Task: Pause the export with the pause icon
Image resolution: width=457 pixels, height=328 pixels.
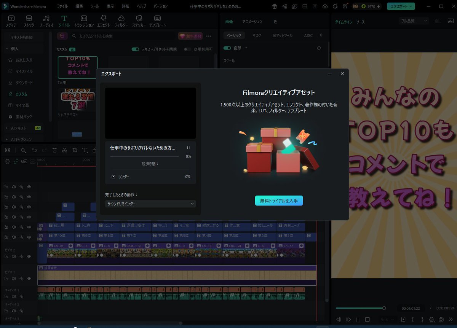Action: pos(188,148)
